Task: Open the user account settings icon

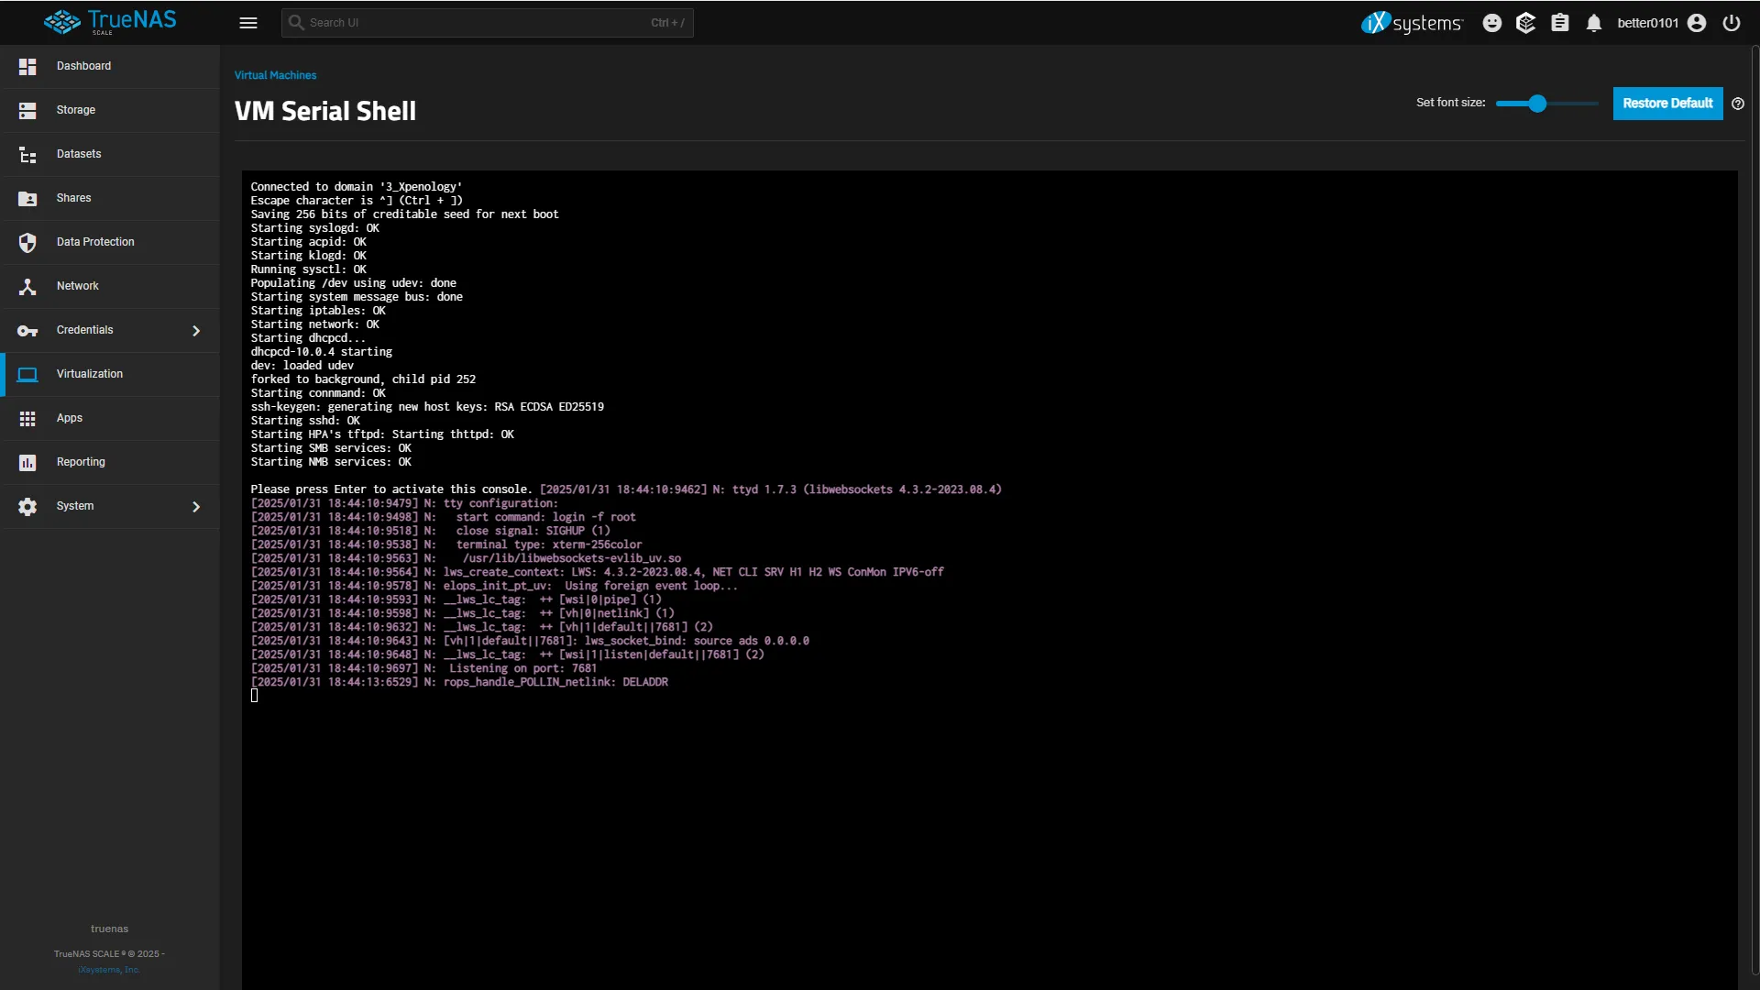Action: [x=1697, y=23]
